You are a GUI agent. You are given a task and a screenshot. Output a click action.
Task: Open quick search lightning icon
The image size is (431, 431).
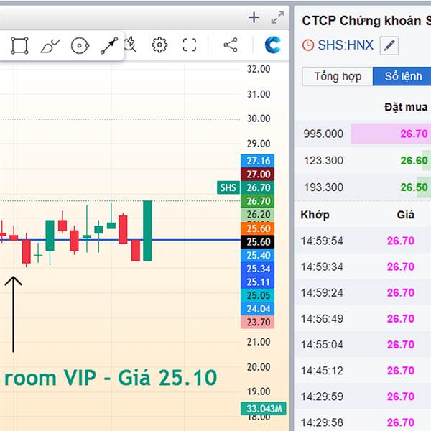(130, 45)
